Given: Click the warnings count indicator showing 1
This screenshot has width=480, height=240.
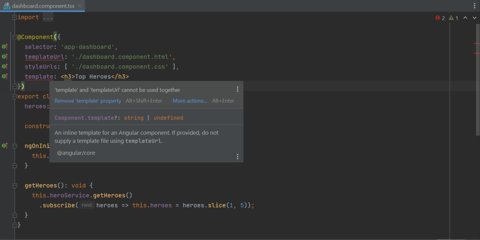Looking at the screenshot, I should [453, 18].
